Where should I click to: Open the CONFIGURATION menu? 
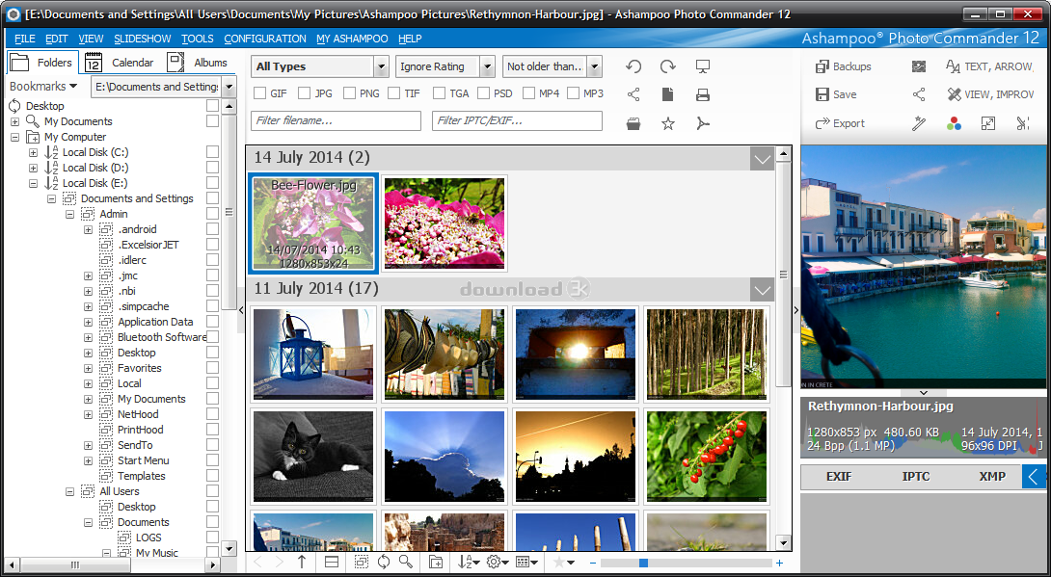click(x=265, y=39)
